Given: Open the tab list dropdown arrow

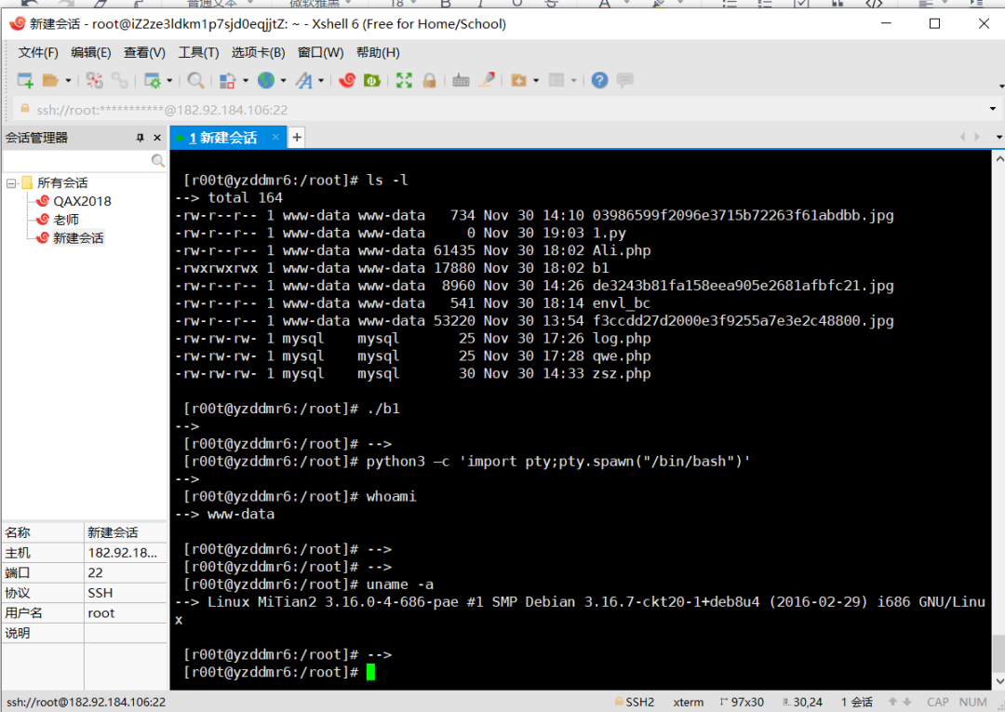Looking at the screenshot, I should coord(998,137).
